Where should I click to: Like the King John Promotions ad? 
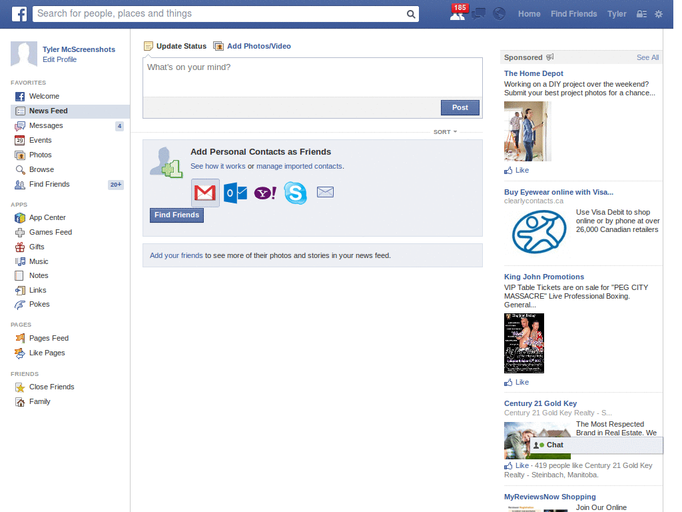tap(517, 382)
